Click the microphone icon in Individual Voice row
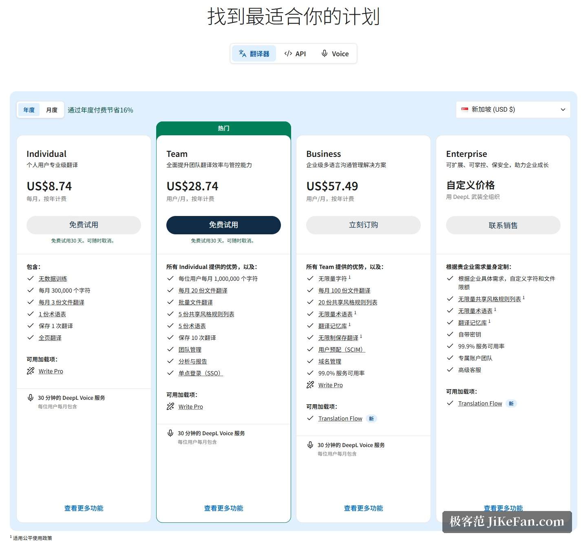This screenshot has width=581, height=542. [x=31, y=398]
